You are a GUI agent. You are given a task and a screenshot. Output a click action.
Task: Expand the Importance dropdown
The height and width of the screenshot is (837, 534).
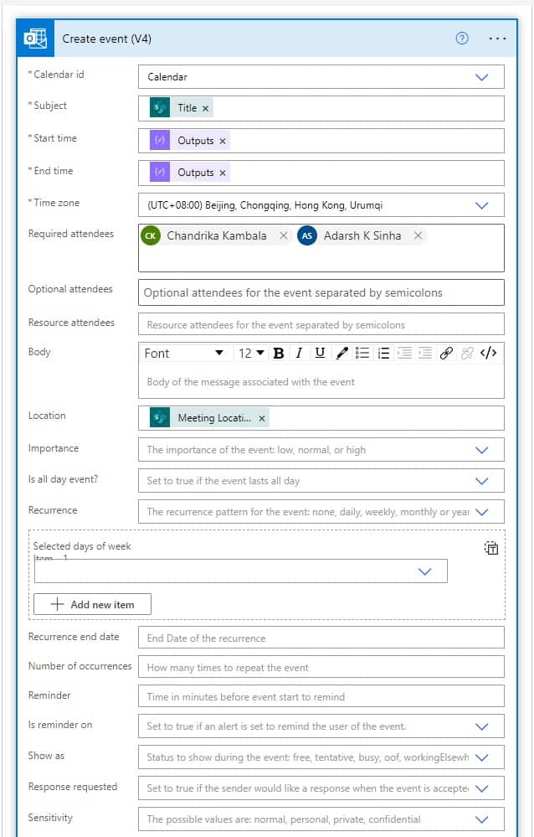[482, 450]
